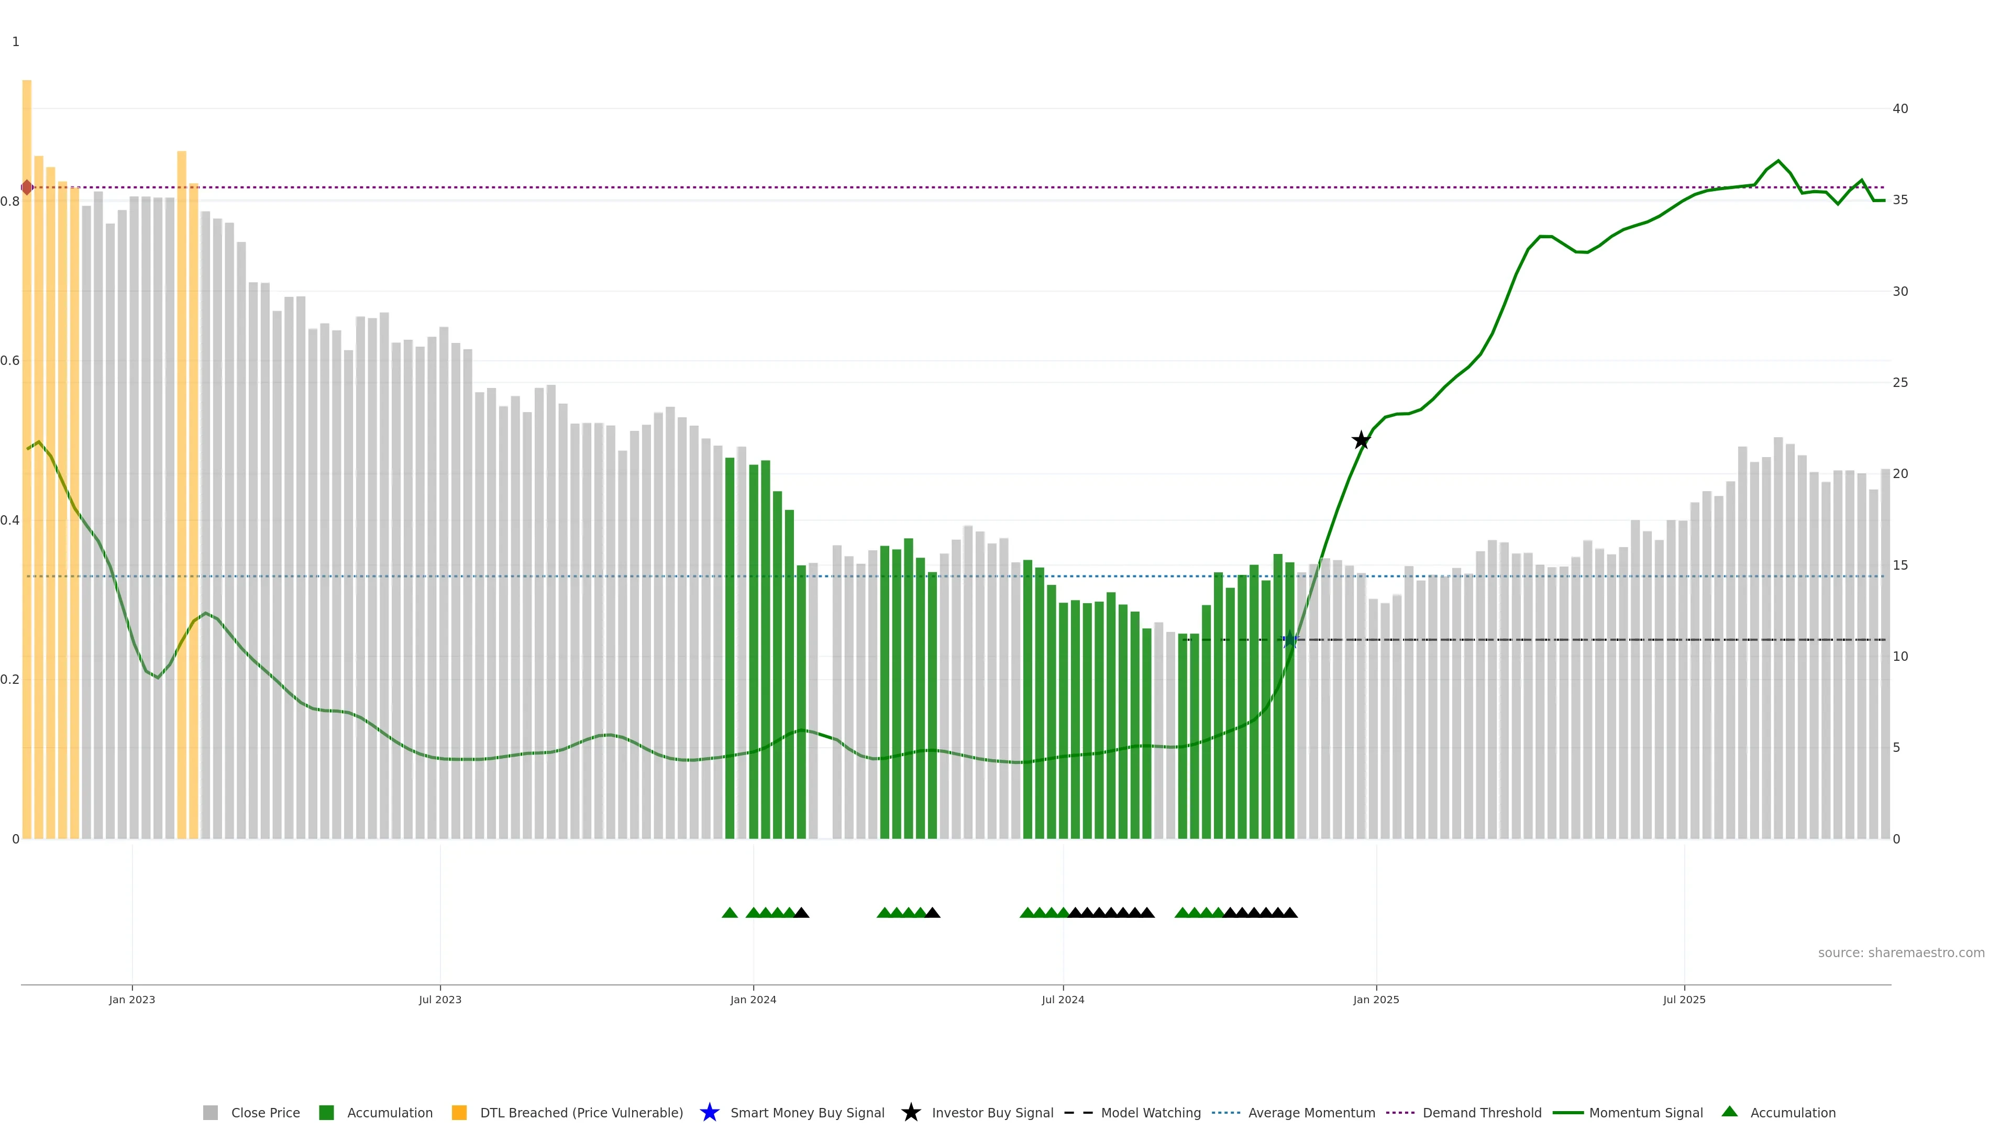
Task: Click the green triangle Accumulation legend icon
Action: (x=1730, y=1112)
